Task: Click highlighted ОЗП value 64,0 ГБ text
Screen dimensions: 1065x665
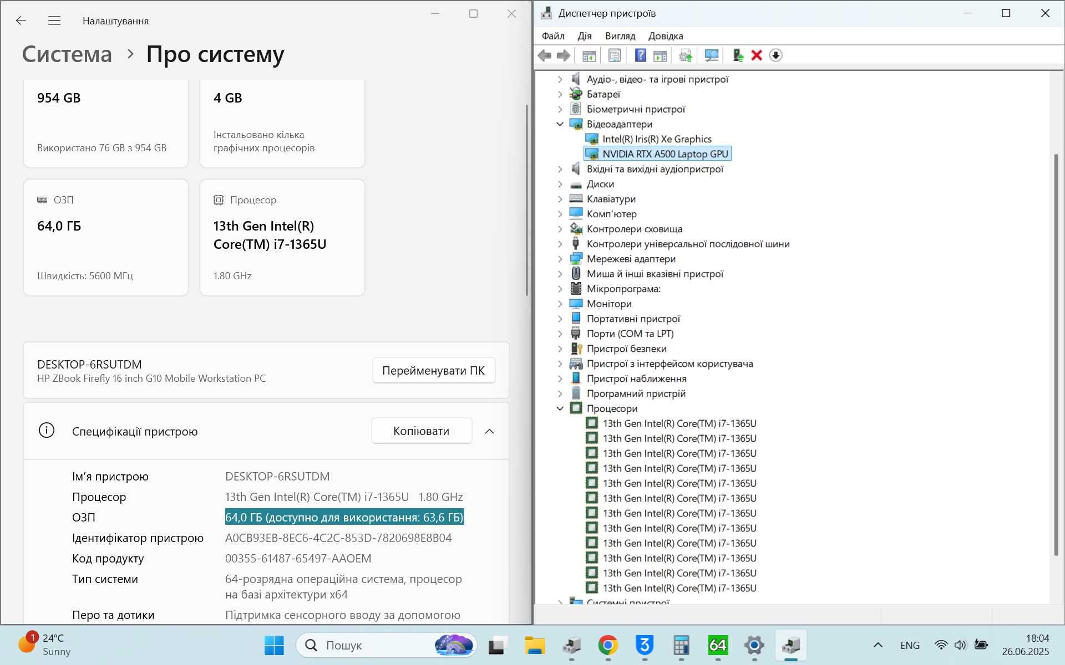Action: pyautogui.click(x=344, y=518)
